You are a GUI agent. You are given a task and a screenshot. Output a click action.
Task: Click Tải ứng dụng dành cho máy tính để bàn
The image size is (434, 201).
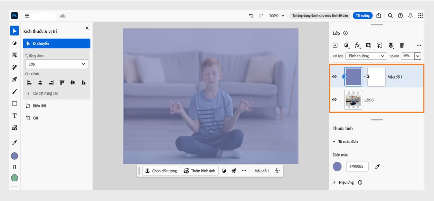[320, 16]
